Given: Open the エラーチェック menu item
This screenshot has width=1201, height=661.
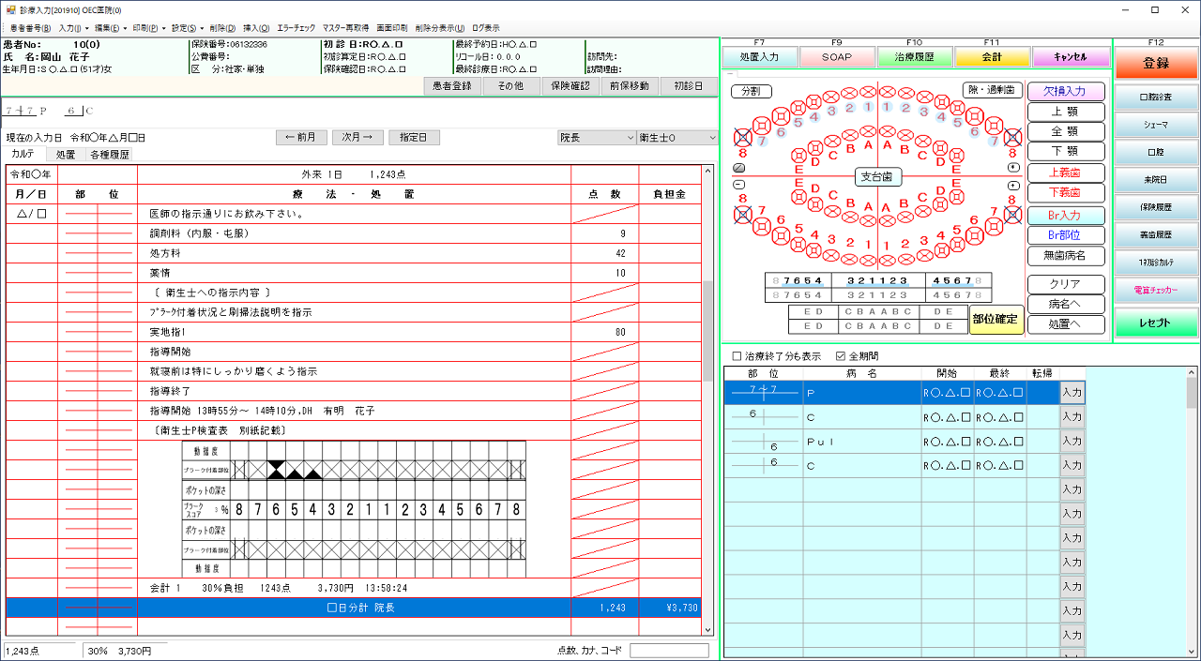Looking at the screenshot, I should pos(296,28).
